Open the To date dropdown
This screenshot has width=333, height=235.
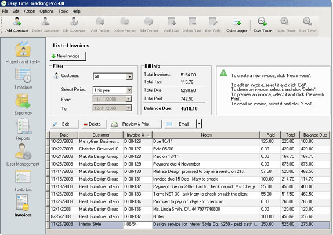128,108
